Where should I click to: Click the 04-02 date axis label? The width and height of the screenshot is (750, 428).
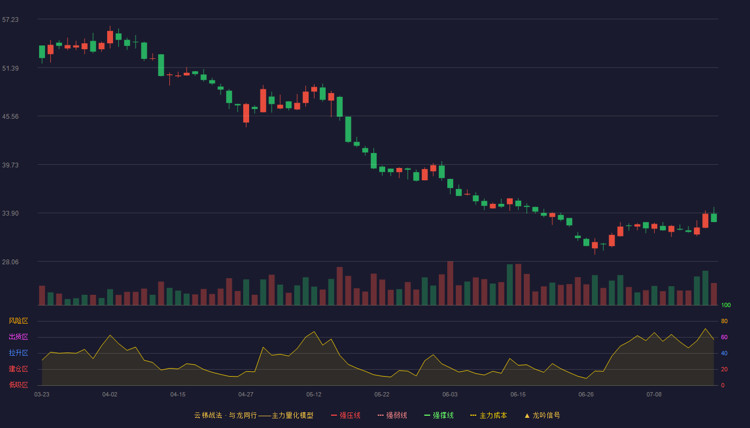coord(110,394)
